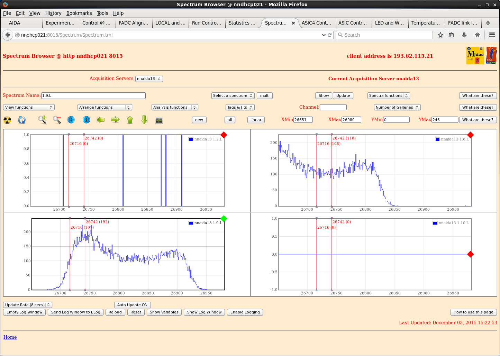Click Send Log Window to ELog
Image resolution: width=500 pixels, height=356 pixels.
point(75,312)
